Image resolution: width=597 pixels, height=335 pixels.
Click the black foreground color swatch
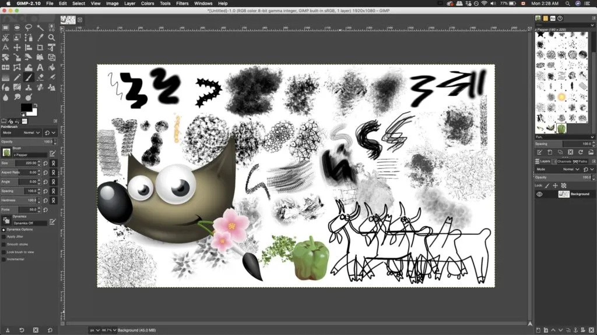tap(26, 108)
